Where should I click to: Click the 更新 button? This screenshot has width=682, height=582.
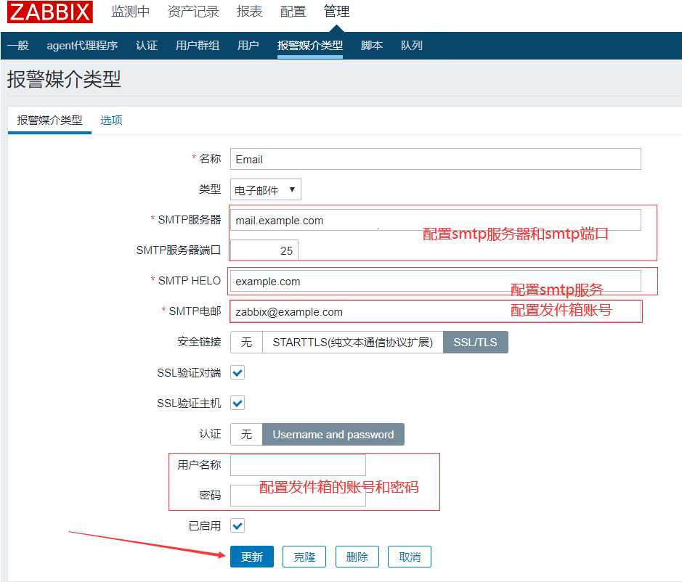pyautogui.click(x=252, y=557)
